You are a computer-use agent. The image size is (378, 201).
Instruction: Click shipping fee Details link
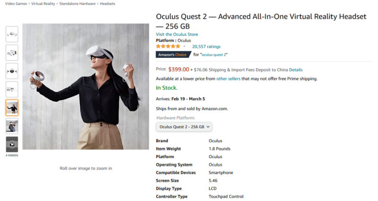pos(296,70)
